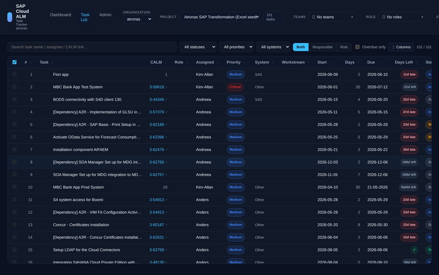This screenshot has height=275, width=439.
Task: Click the 101 / 101 result counter
Action: click(x=424, y=47)
